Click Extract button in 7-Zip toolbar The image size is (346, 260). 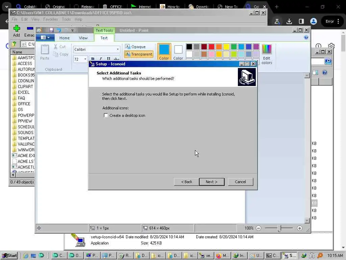coord(29,31)
